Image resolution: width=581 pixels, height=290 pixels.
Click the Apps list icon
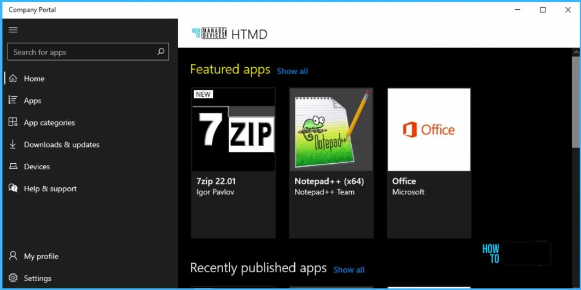coord(13,100)
